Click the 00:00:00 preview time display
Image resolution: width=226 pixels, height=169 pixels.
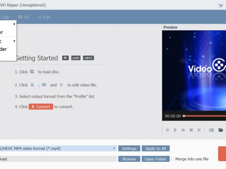pos(173,116)
